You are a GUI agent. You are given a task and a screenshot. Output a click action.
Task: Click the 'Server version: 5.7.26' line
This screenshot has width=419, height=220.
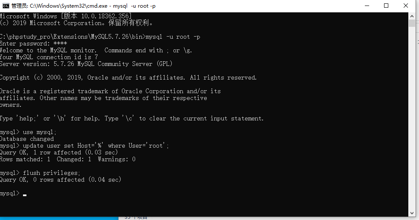86,64
